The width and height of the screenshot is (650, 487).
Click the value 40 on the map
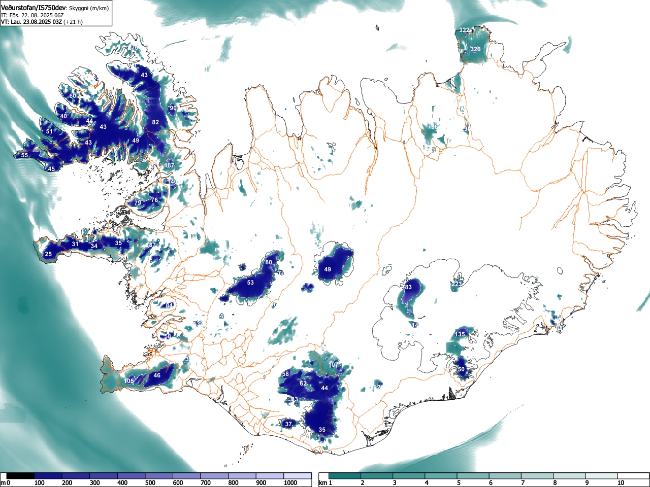(63, 116)
